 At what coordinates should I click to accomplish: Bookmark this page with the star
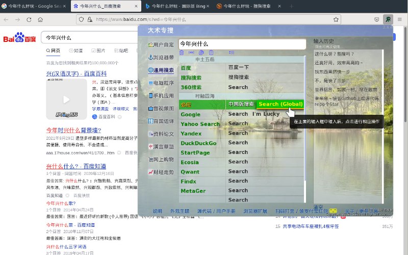coord(336,19)
